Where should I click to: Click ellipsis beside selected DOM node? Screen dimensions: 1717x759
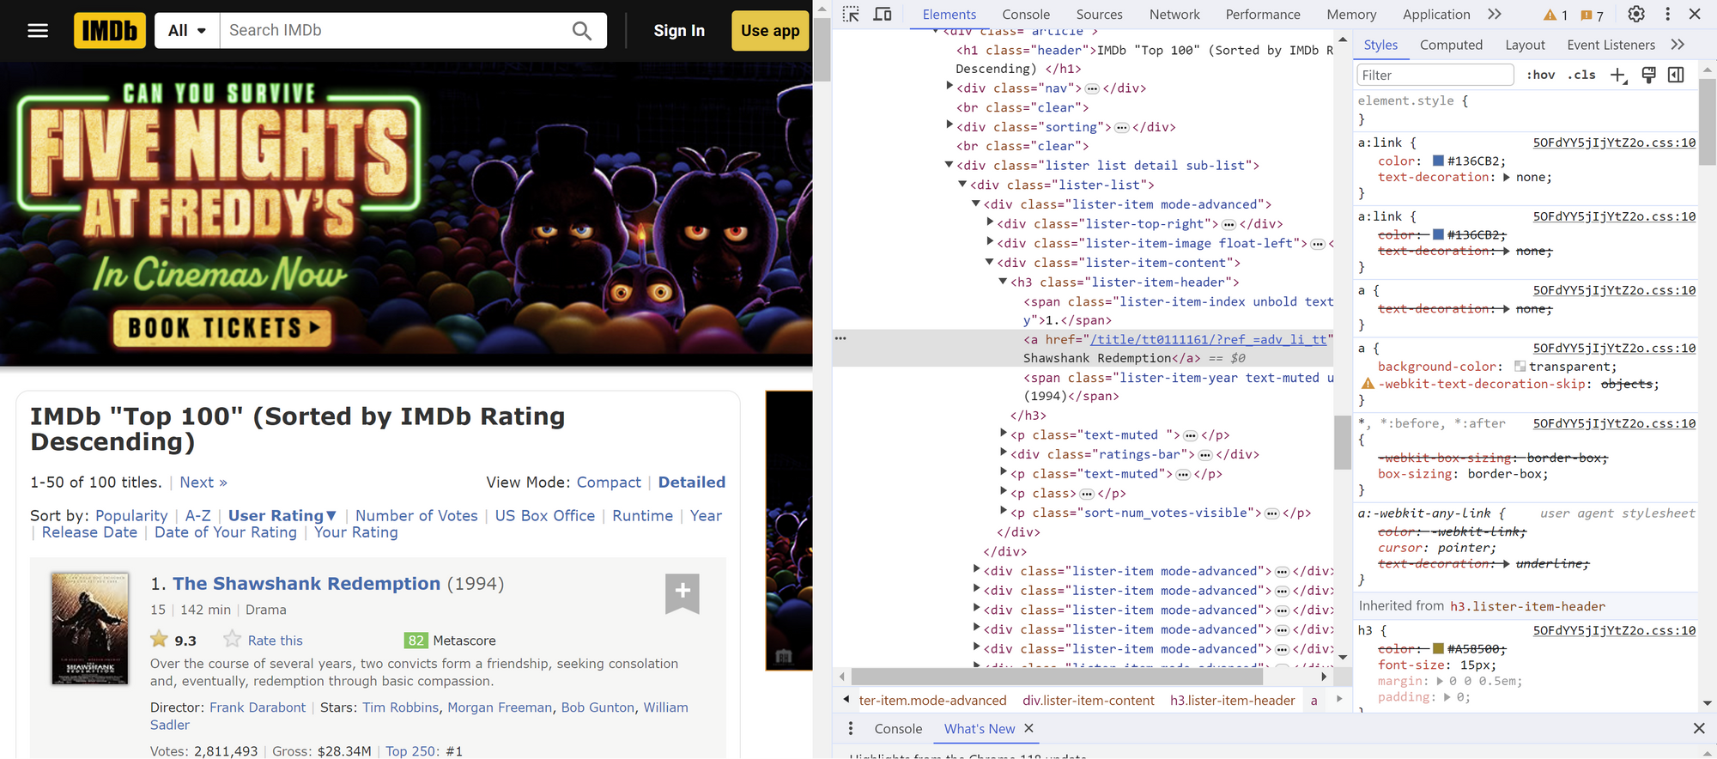(x=840, y=338)
